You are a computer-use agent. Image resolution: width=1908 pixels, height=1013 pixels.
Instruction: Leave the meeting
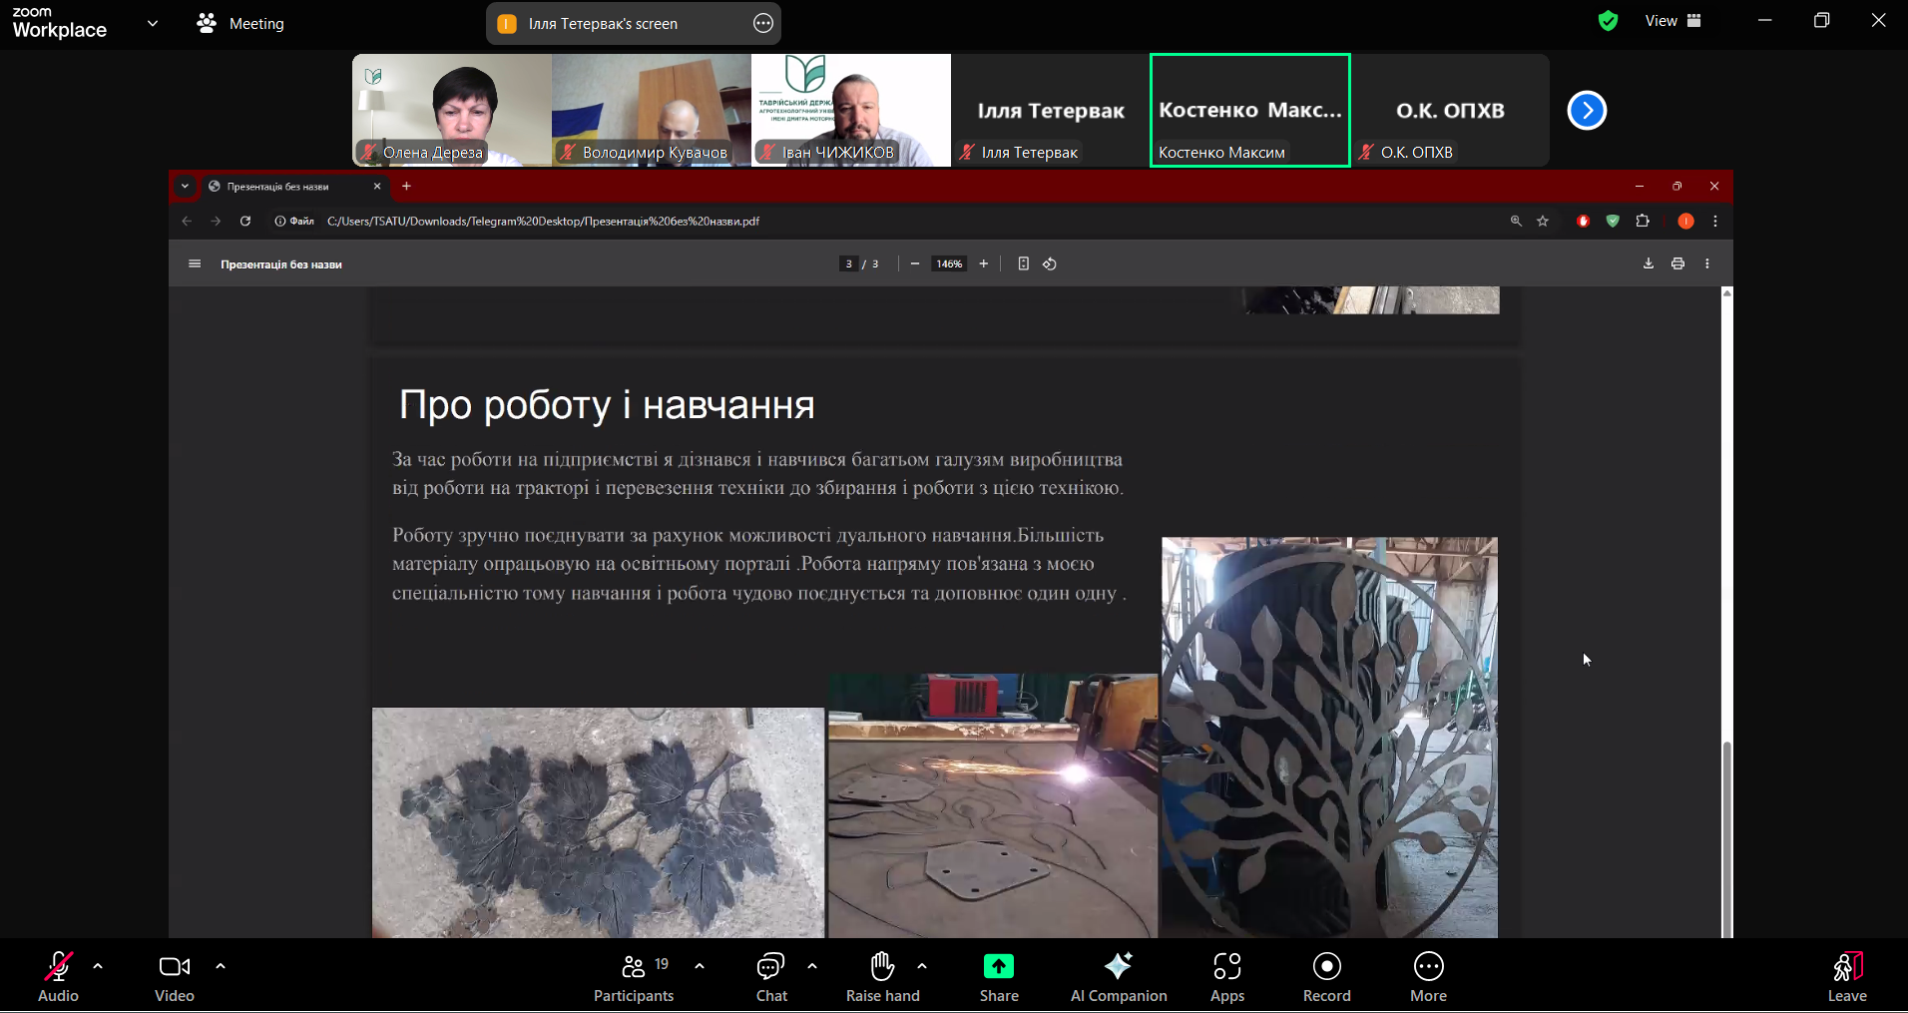point(1846,977)
